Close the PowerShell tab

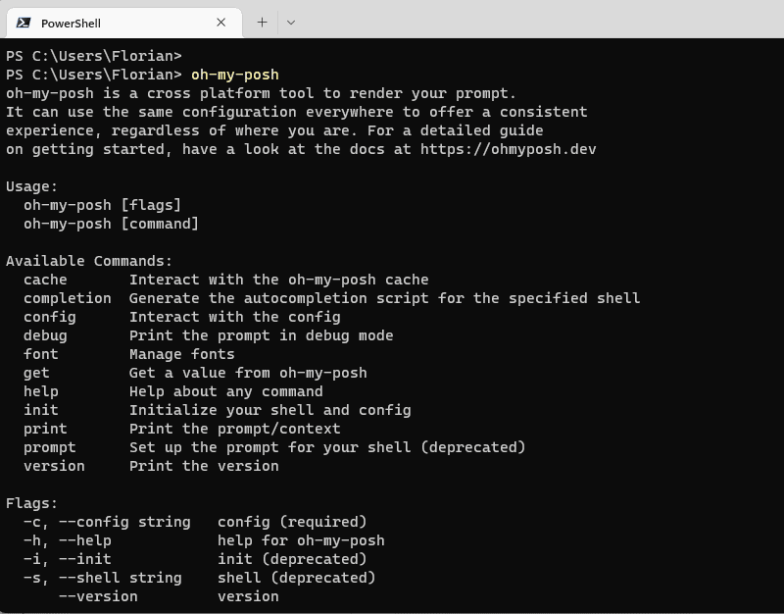click(220, 22)
